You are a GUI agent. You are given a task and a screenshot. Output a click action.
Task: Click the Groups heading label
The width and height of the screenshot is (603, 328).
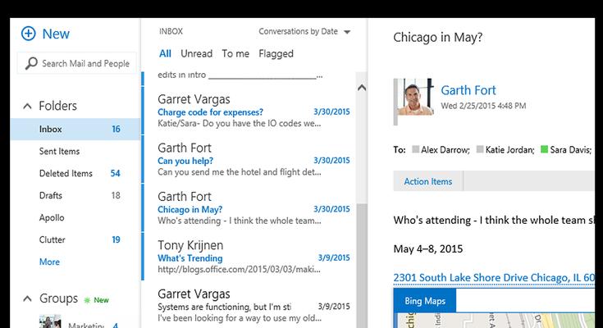point(58,298)
